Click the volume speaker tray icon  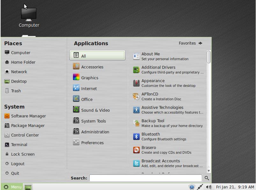click(208, 187)
